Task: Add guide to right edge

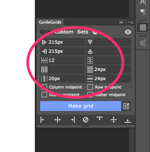Action: pyautogui.click(x=73, y=120)
